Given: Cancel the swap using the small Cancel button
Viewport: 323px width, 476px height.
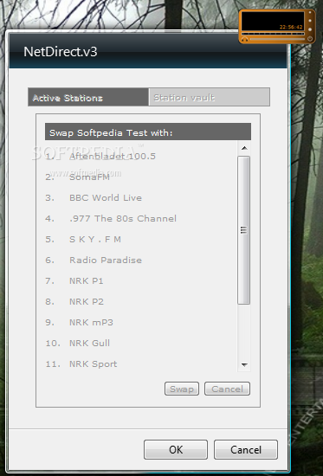Looking at the screenshot, I should [x=227, y=389].
